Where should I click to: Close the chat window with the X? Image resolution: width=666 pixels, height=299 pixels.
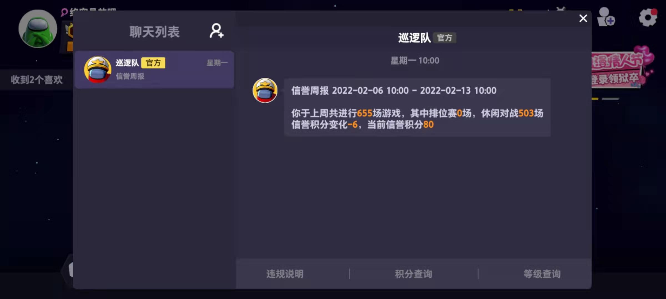[583, 18]
